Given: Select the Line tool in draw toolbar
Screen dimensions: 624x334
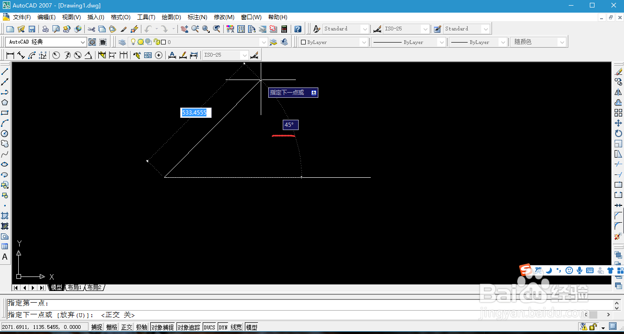Looking at the screenshot, I should coord(5,72).
